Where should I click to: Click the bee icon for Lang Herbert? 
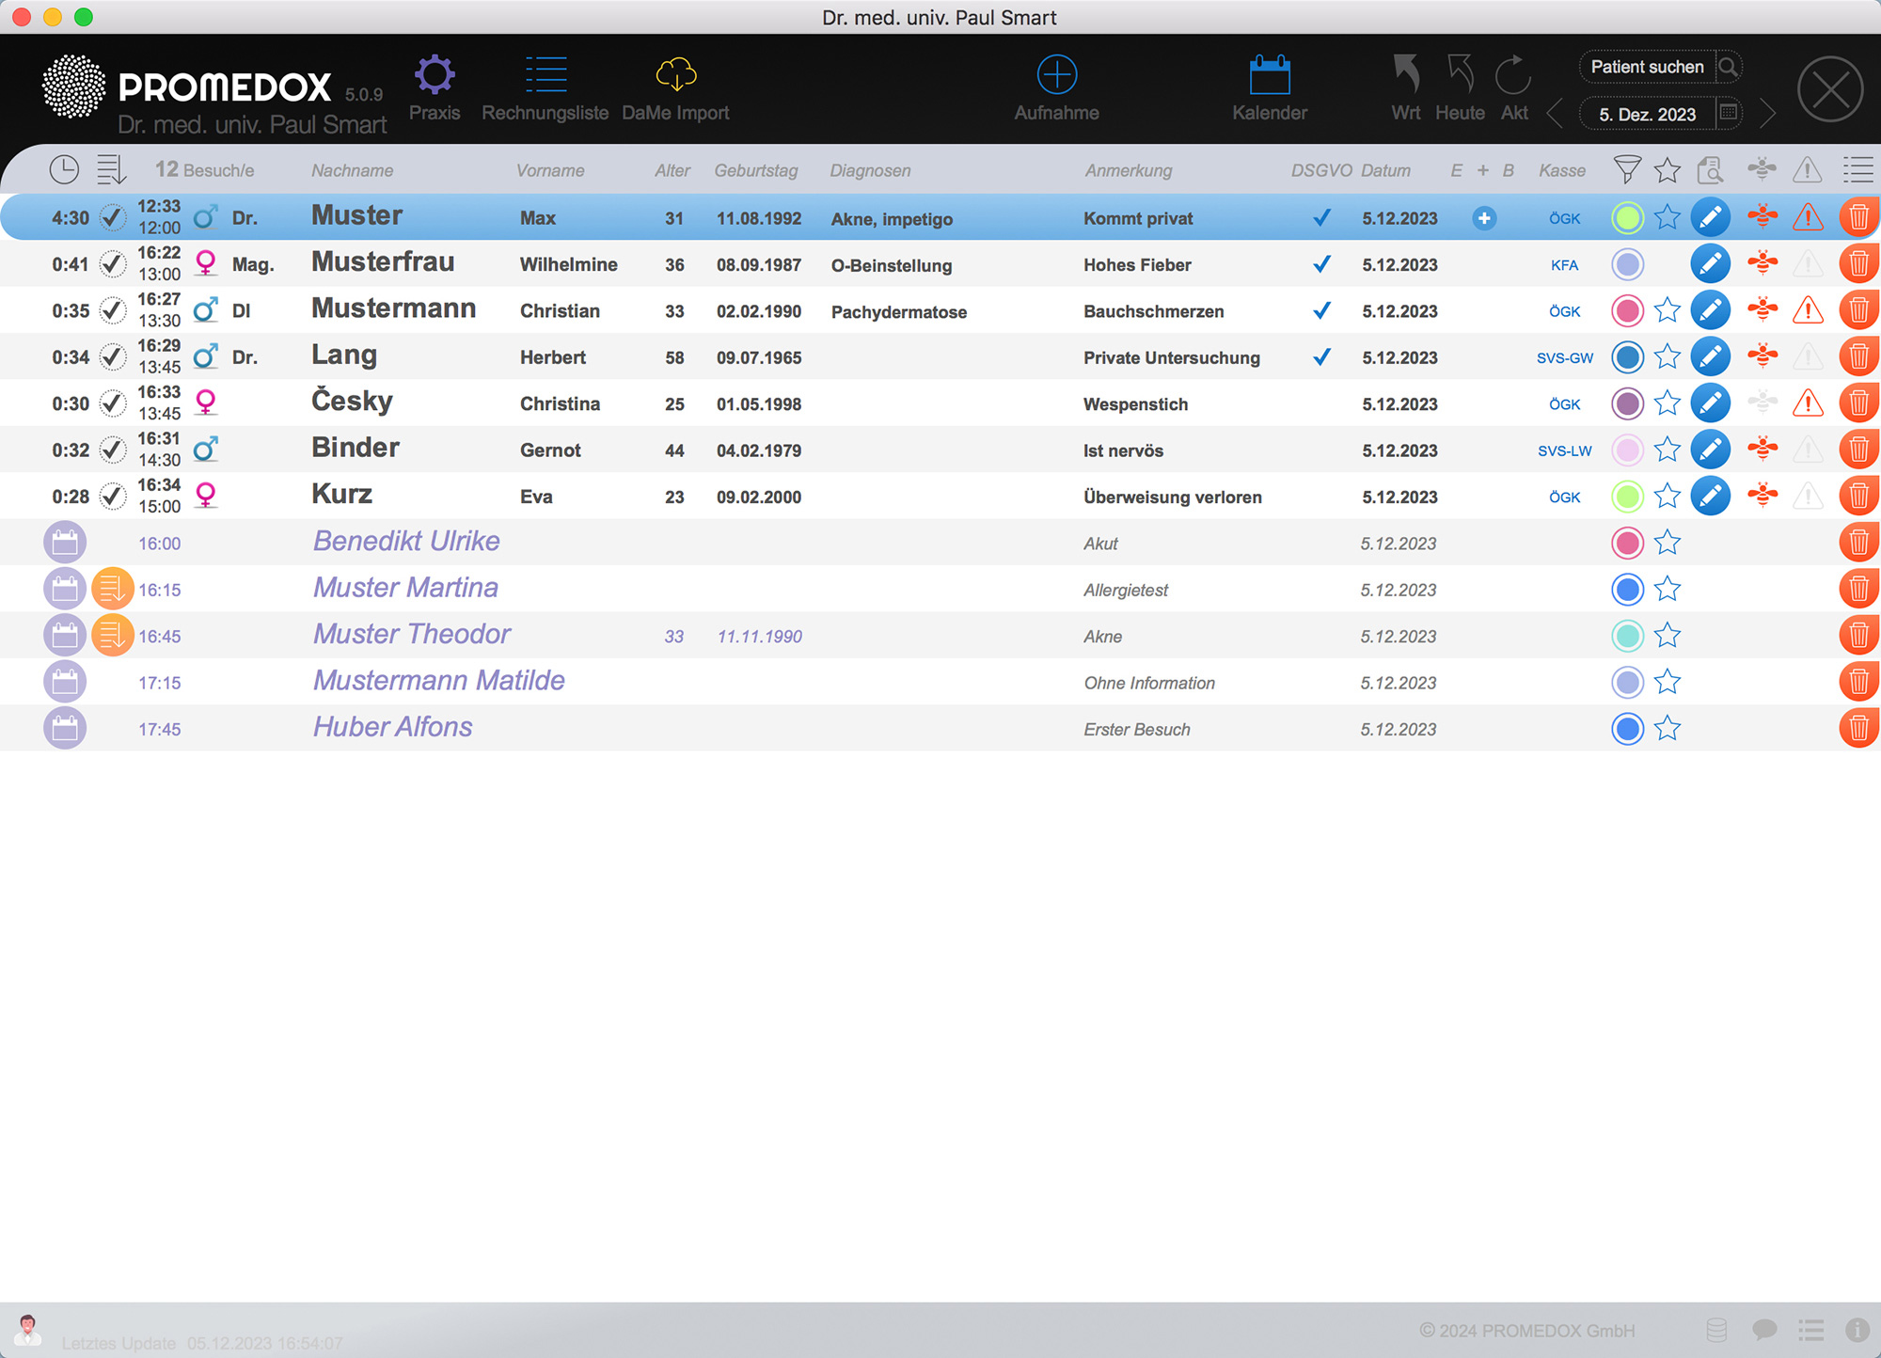click(x=1762, y=356)
